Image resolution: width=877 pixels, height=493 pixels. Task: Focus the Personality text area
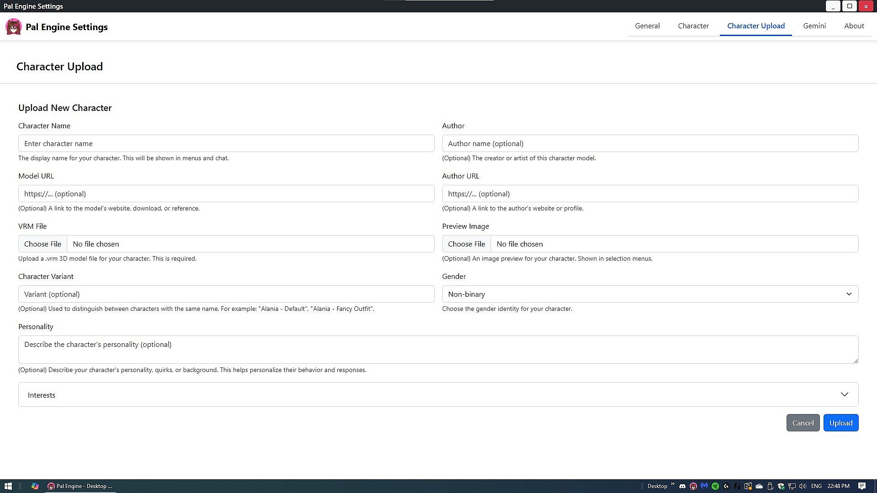pos(438,349)
